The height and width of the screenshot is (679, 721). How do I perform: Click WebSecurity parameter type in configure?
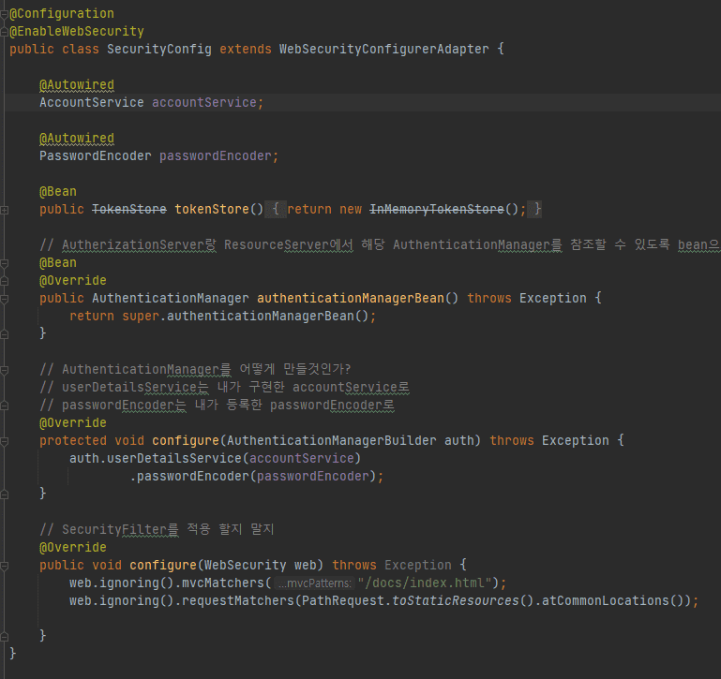pyautogui.click(x=245, y=565)
